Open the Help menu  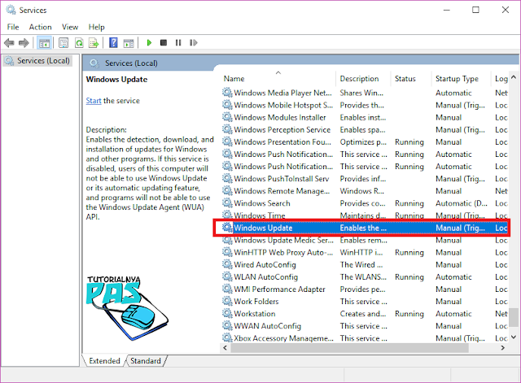pyautogui.click(x=96, y=27)
